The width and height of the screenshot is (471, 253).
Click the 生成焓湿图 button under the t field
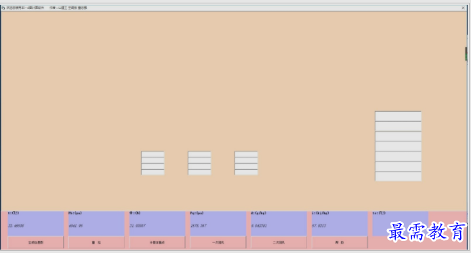pos(36,242)
